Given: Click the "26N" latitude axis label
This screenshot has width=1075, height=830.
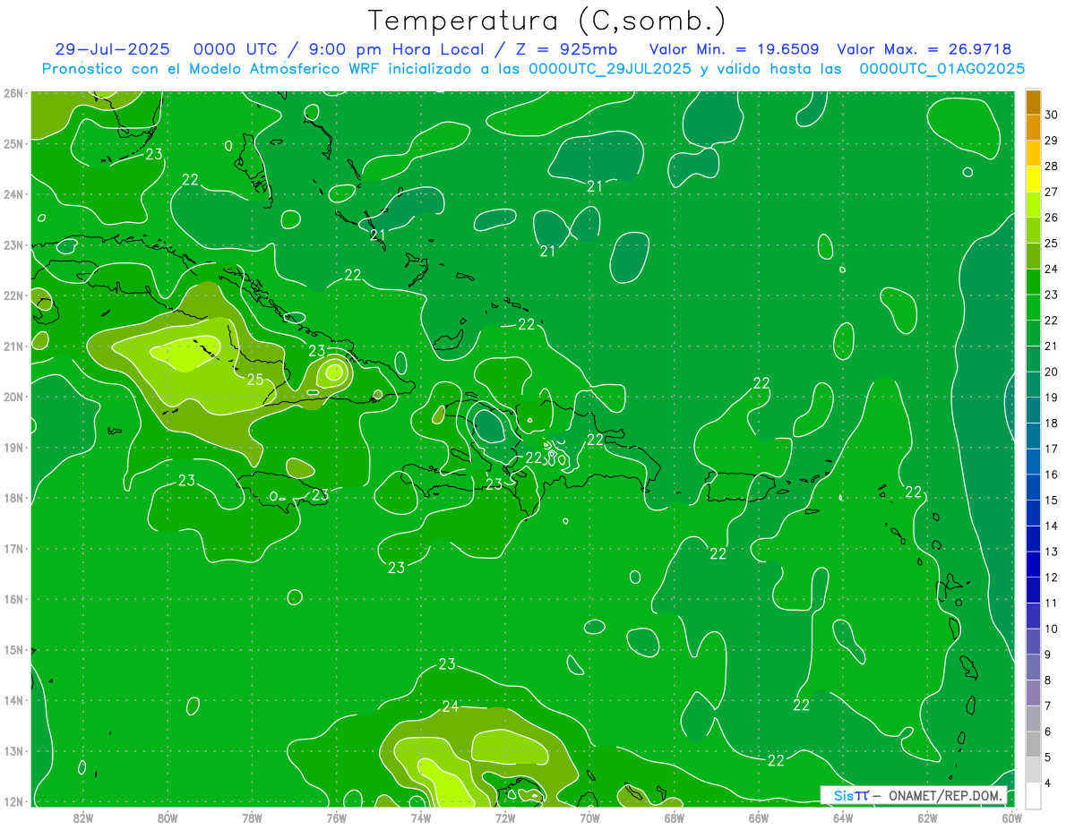Looking at the screenshot, I should 13,92.
